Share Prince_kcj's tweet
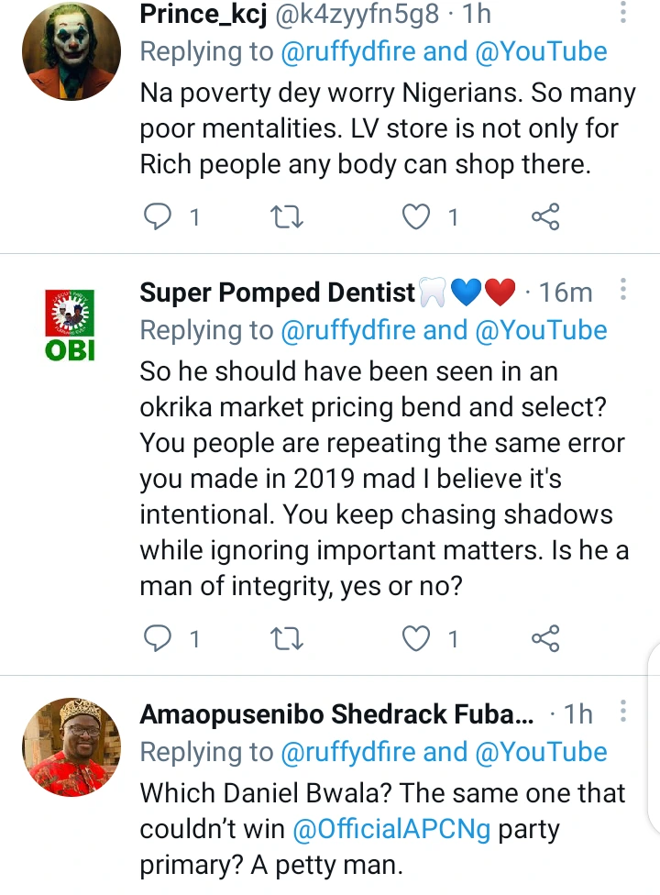 tap(545, 217)
